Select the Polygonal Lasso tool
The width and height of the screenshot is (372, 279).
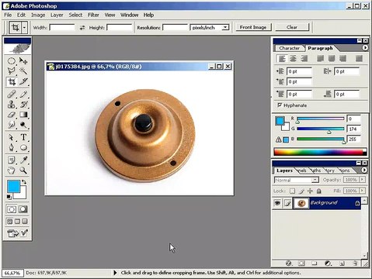pyautogui.click(x=12, y=71)
